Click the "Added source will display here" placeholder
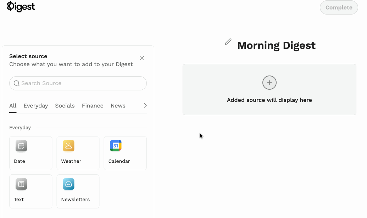This screenshot has width=367, height=218. pos(269,100)
